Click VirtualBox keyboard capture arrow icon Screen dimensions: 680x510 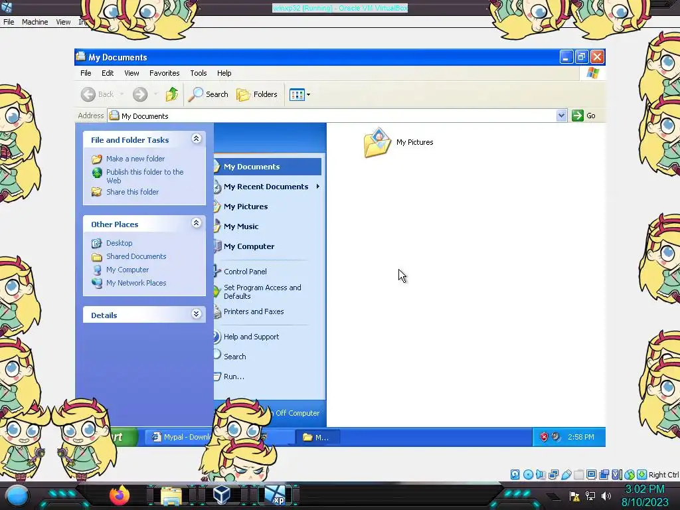tap(642, 474)
